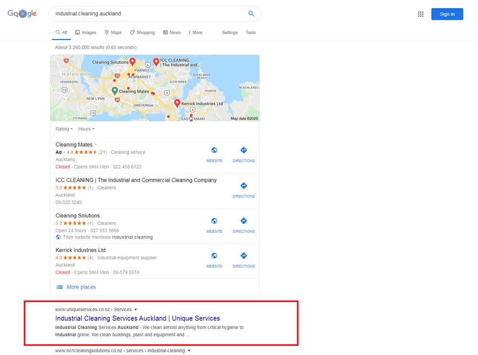
Task: Switch to the News tab
Action: click(x=172, y=32)
